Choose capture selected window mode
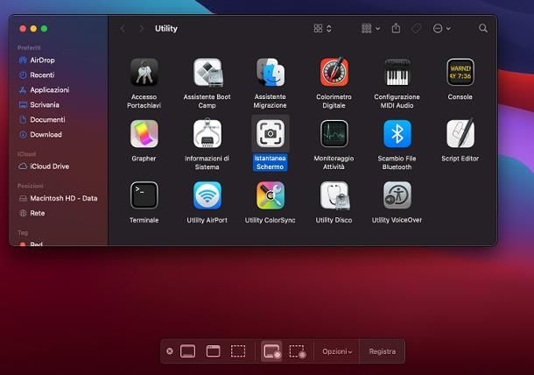The width and height of the screenshot is (534, 375). pyautogui.click(x=214, y=351)
